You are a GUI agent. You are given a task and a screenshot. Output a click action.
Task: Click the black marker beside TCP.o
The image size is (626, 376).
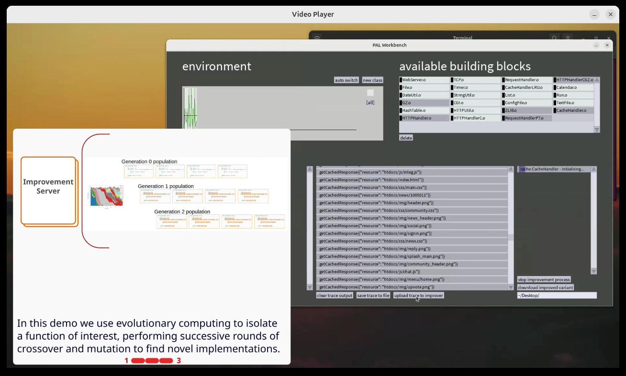(452, 80)
